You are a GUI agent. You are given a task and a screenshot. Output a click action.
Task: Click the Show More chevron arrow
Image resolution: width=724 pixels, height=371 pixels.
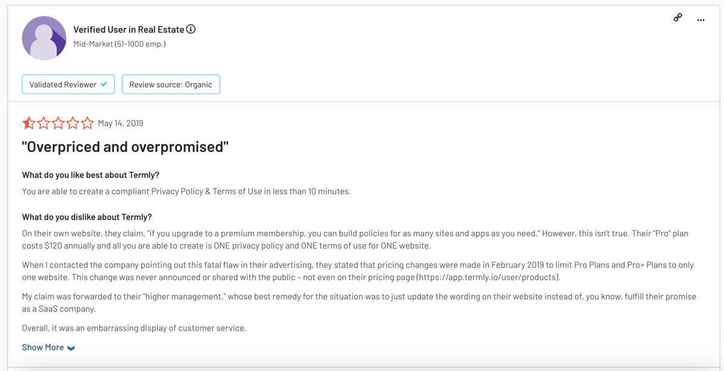click(71, 348)
